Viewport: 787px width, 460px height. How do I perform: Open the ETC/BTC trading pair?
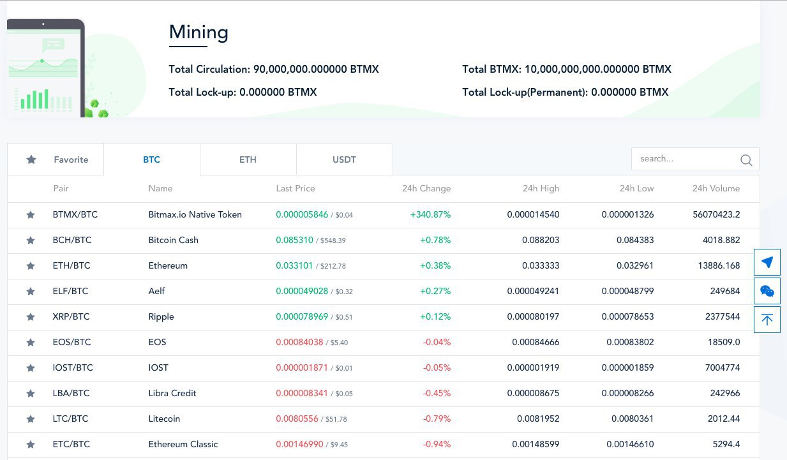tap(71, 445)
